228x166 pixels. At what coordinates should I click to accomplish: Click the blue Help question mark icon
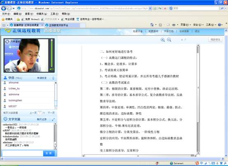point(220,25)
